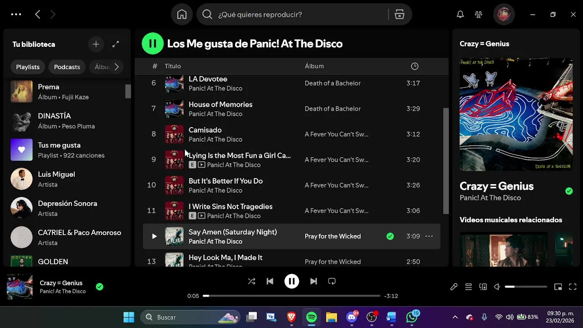Mute with the volume speaker icon
The height and width of the screenshot is (328, 583).
[x=497, y=287]
